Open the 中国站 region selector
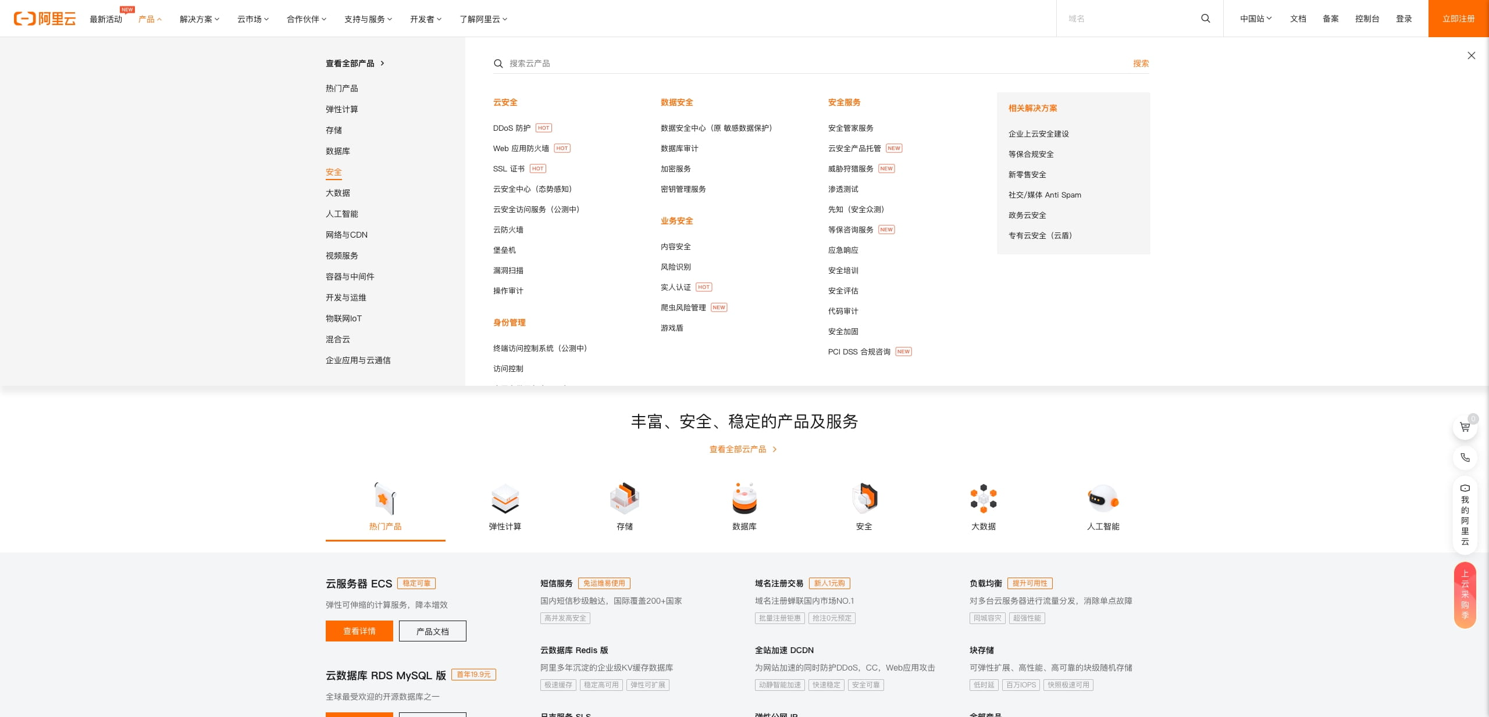1489x717 pixels. 1256,19
